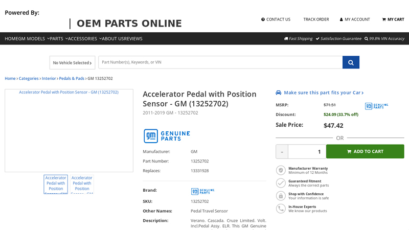
Task: Select the second product thumbnail
Action: pos(82,185)
